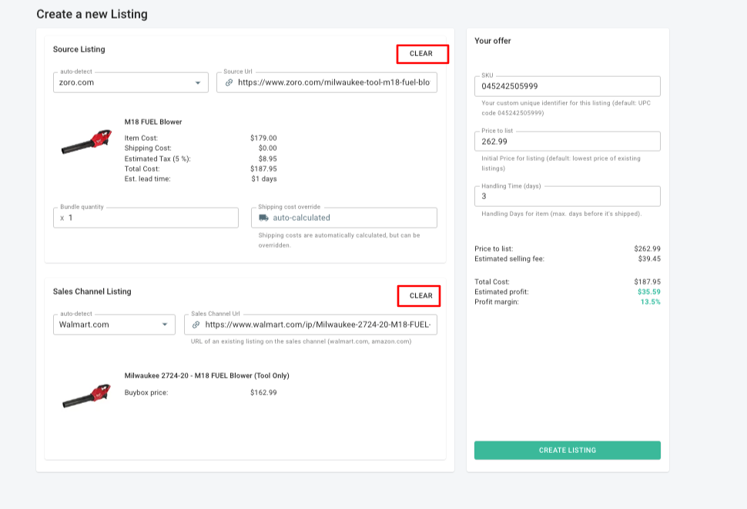Edit the Price to list field
The height and width of the screenshot is (509, 747).
[567, 141]
